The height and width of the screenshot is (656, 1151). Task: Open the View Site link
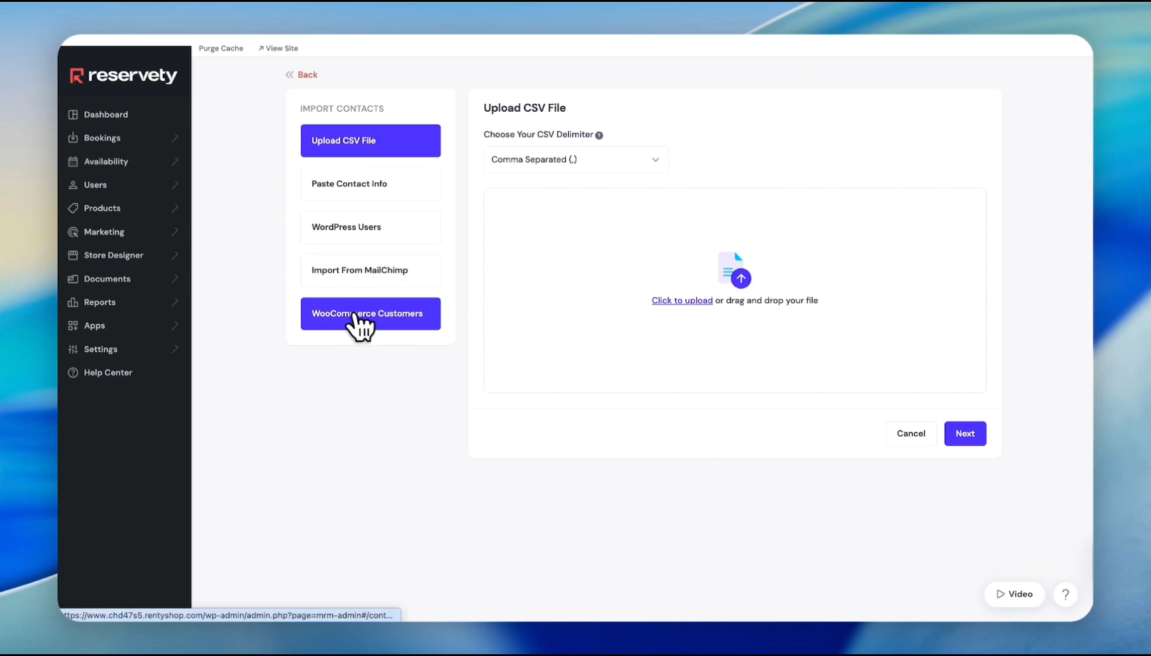[278, 49]
